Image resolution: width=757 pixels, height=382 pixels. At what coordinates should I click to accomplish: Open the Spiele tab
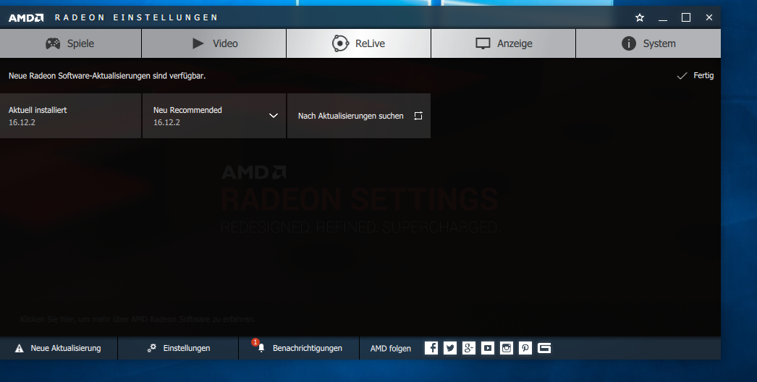tap(70, 43)
